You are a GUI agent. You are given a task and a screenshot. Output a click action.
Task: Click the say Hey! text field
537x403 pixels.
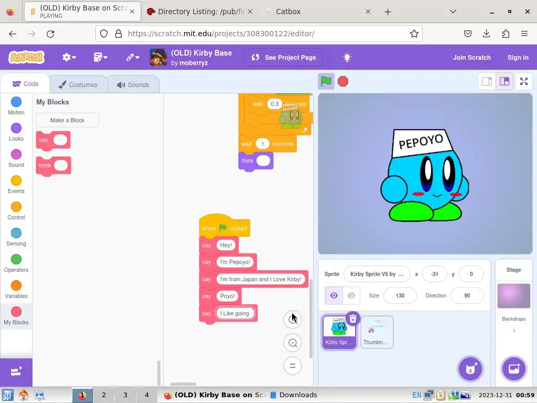(x=226, y=245)
